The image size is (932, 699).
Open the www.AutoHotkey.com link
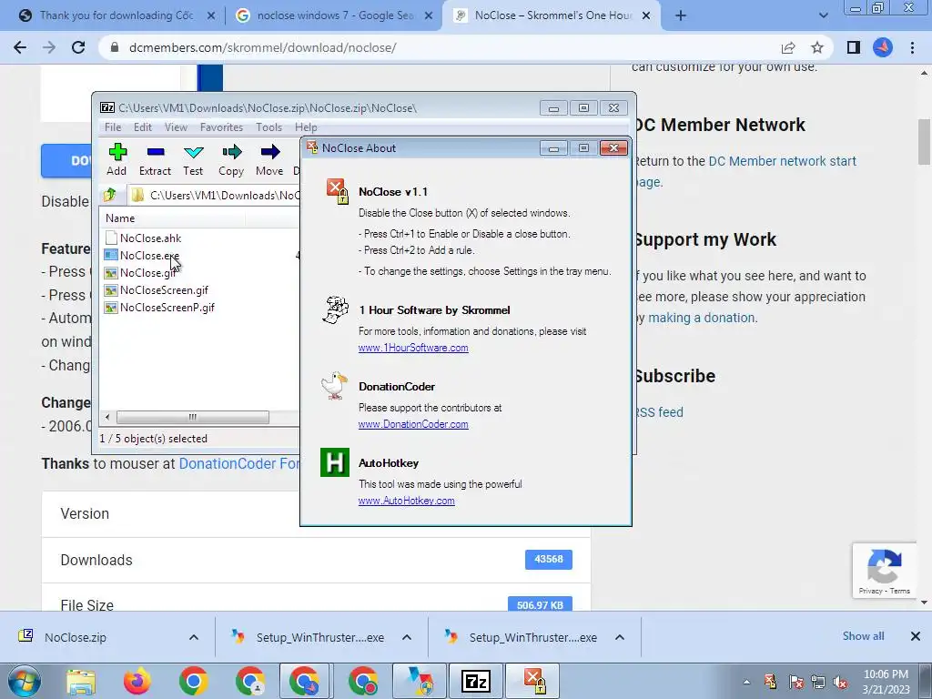click(407, 501)
